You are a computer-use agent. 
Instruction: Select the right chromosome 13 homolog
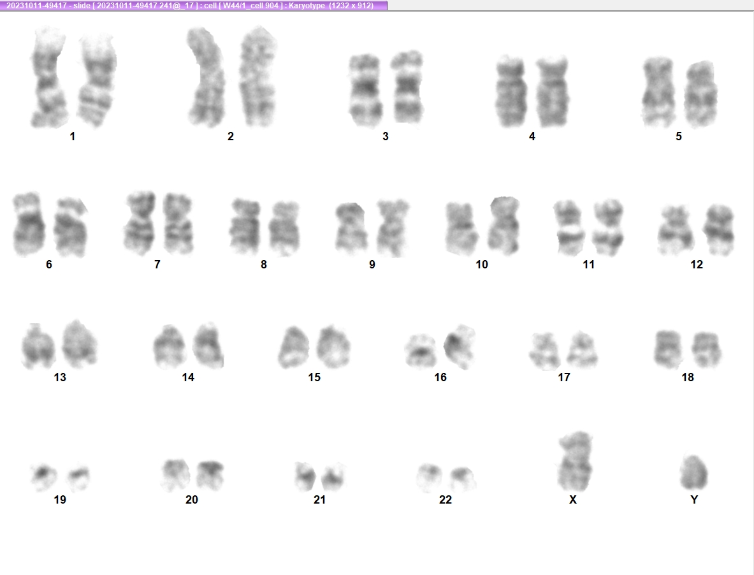(80, 344)
